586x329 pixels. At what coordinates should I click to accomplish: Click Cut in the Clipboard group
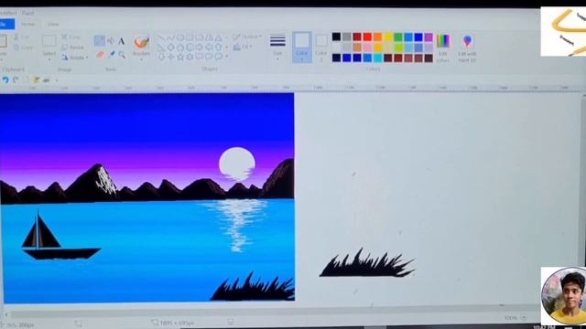[22, 37]
